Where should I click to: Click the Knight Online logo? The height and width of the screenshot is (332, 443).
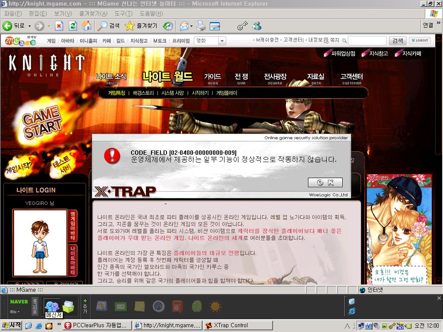[x=46, y=65]
